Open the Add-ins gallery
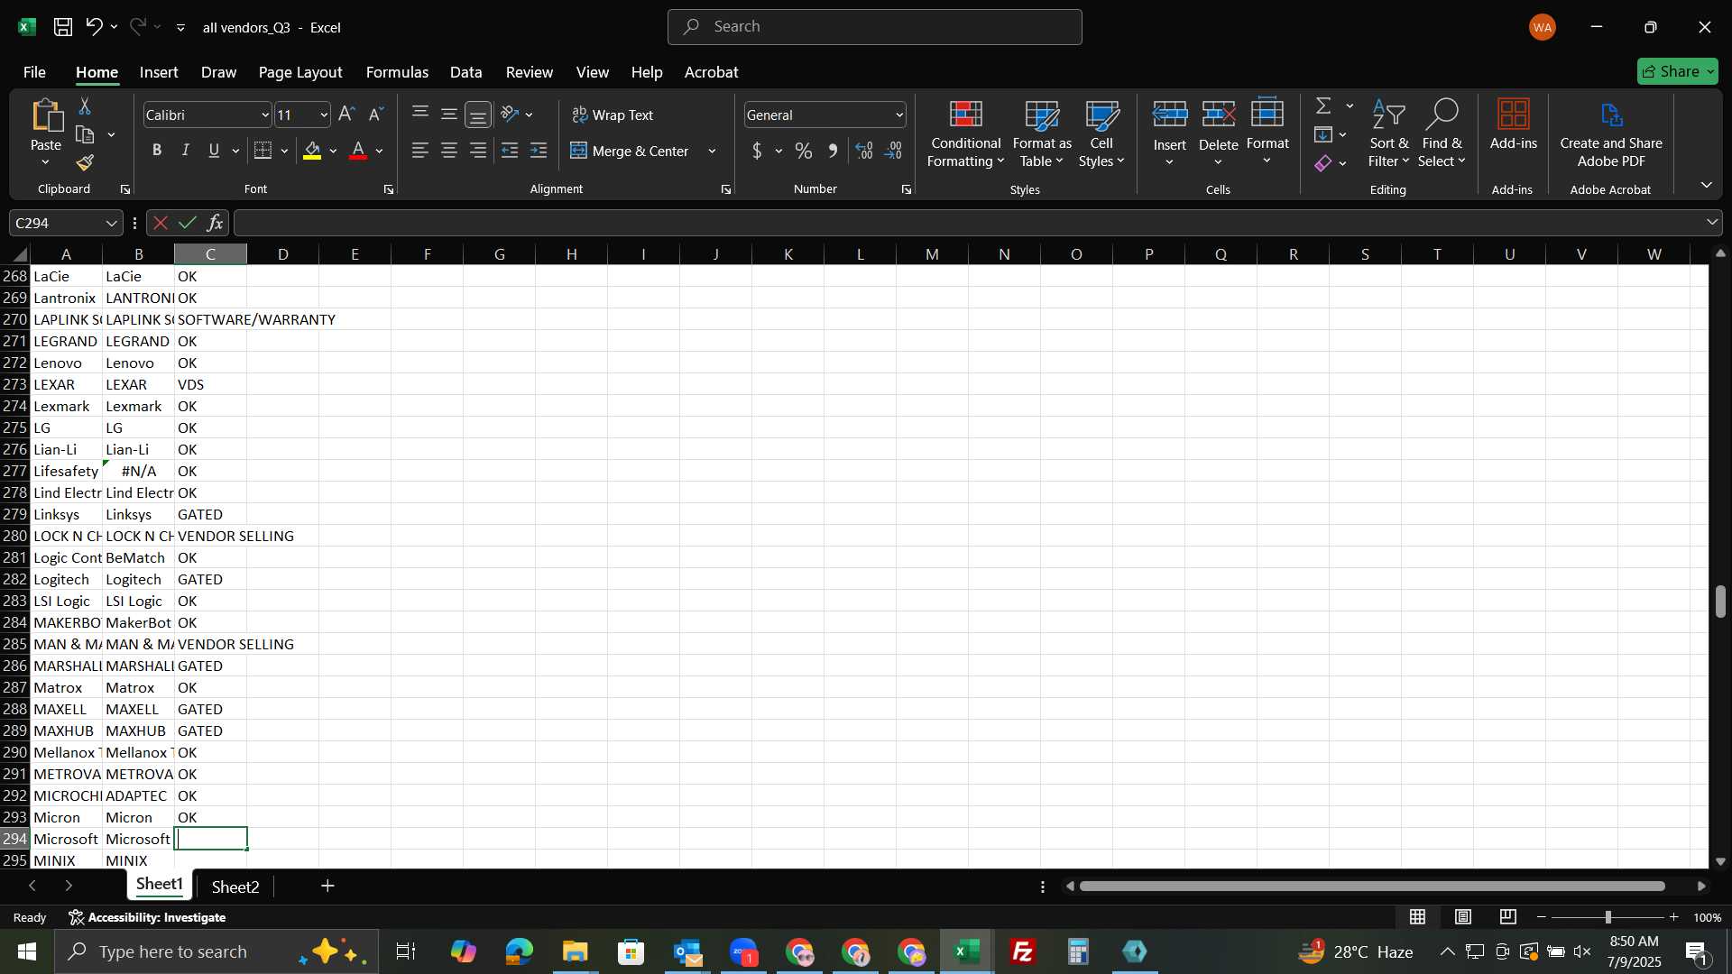1732x974 pixels. 1513,124
